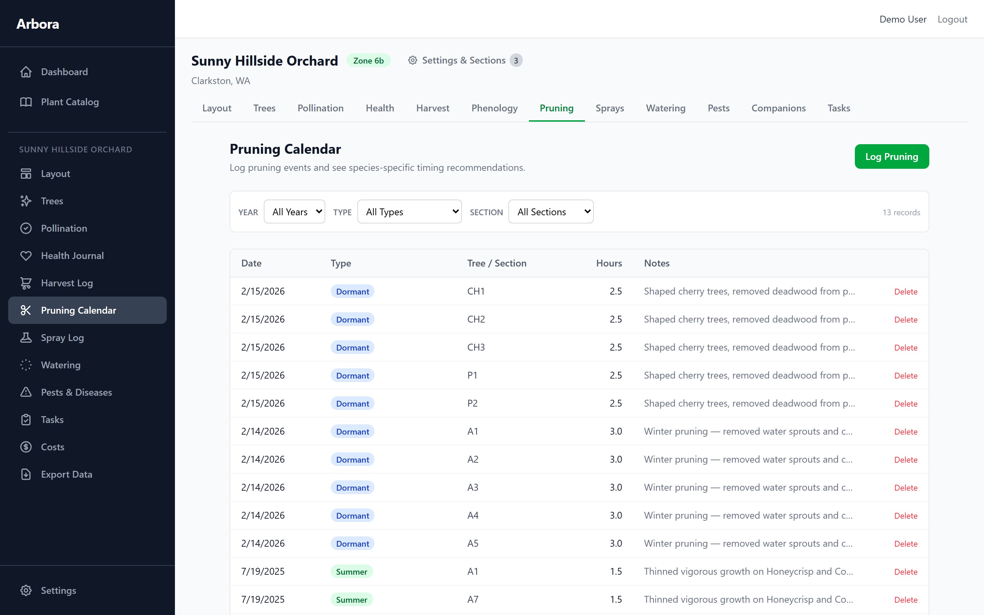
Task: Click the Costs dollar icon
Action: point(26,447)
